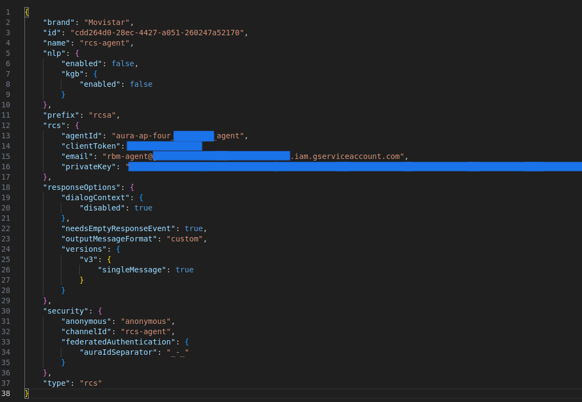Click the redacted clientToken value block

tap(165, 146)
